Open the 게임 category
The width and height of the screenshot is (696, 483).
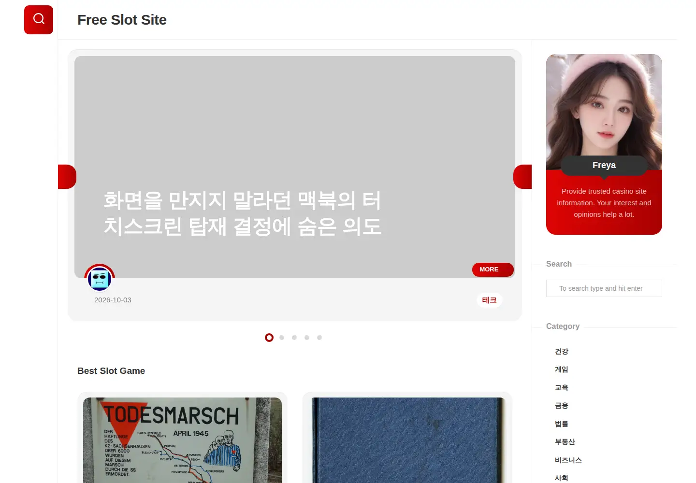point(562,369)
